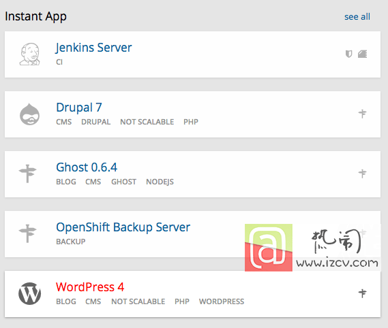Select the BACKUP tag under OpenShift Backup Server
Viewport: 388px width, 328px height.
(x=71, y=242)
